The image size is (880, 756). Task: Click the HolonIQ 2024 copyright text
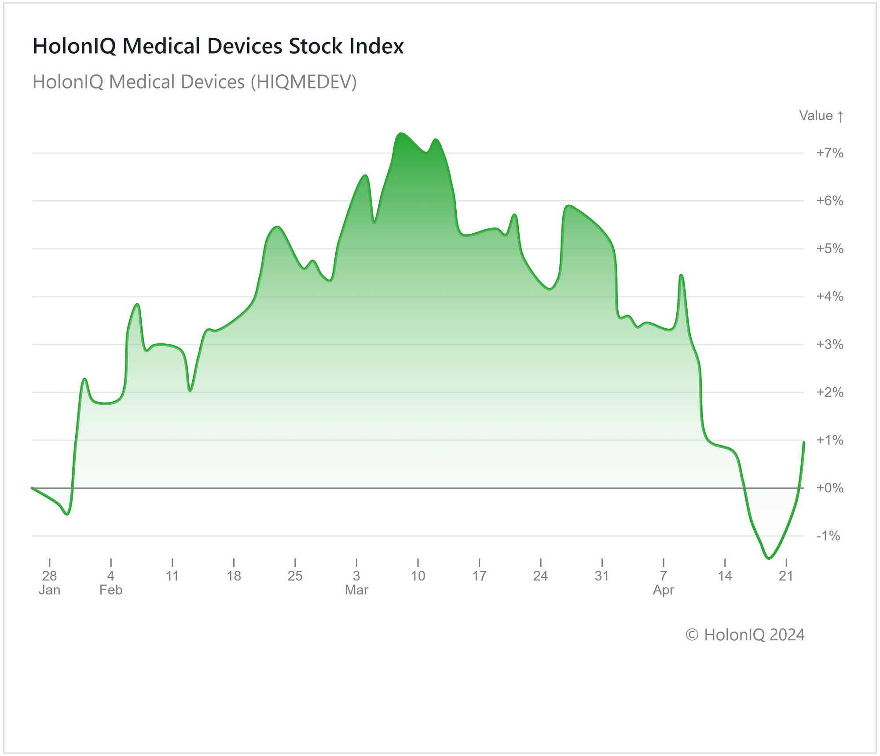point(745,635)
